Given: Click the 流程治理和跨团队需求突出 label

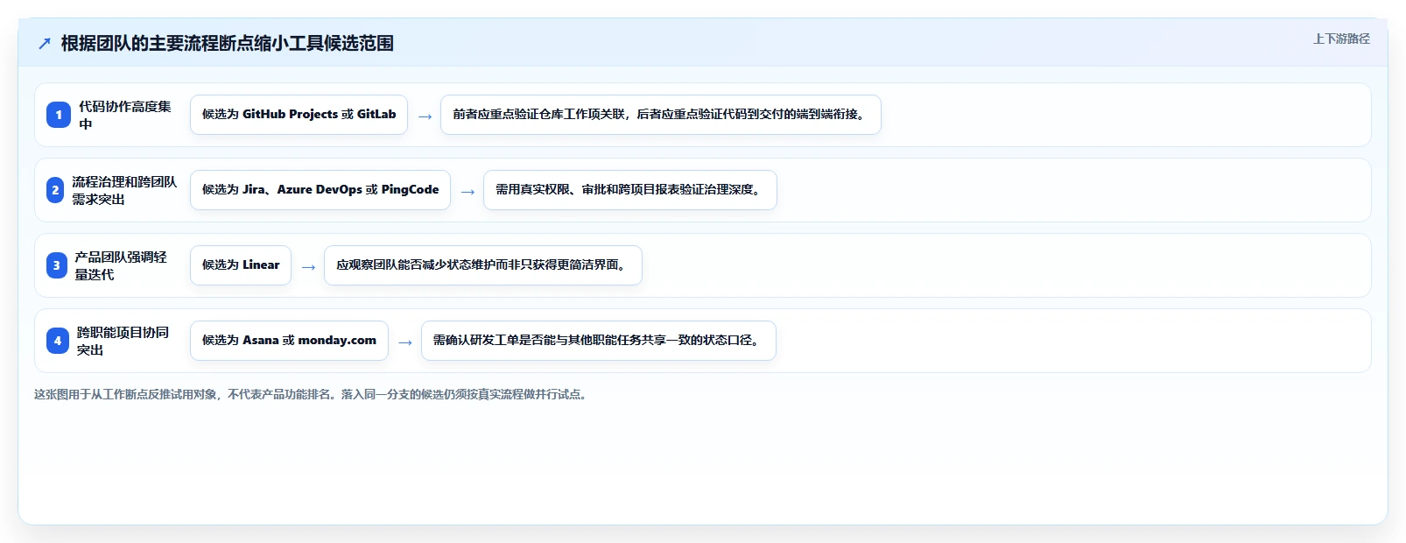Looking at the screenshot, I should (x=124, y=190).
